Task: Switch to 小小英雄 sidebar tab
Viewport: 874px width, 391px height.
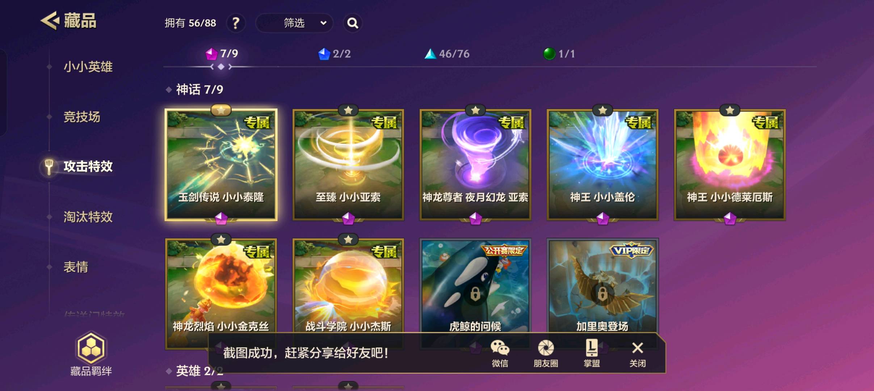Action: coord(88,67)
